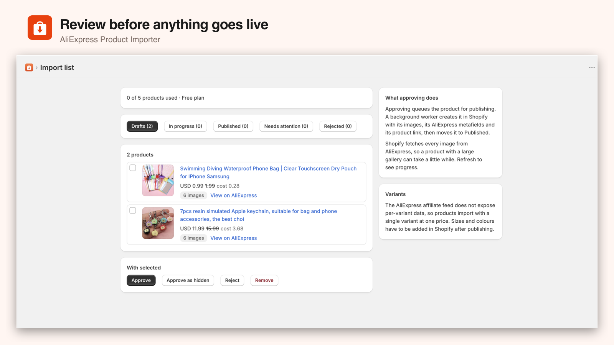Image resolution: width=614 pixels, height=345 pixels.
Task: Choose Approve as hidden
Action: point(188,280)
